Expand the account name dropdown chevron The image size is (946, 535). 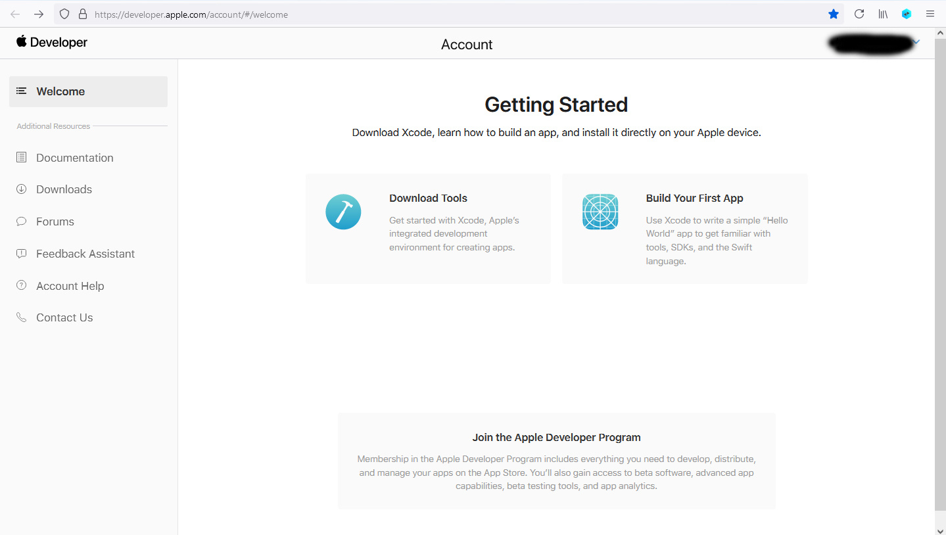pyautogui.click(x=916, y=42)
